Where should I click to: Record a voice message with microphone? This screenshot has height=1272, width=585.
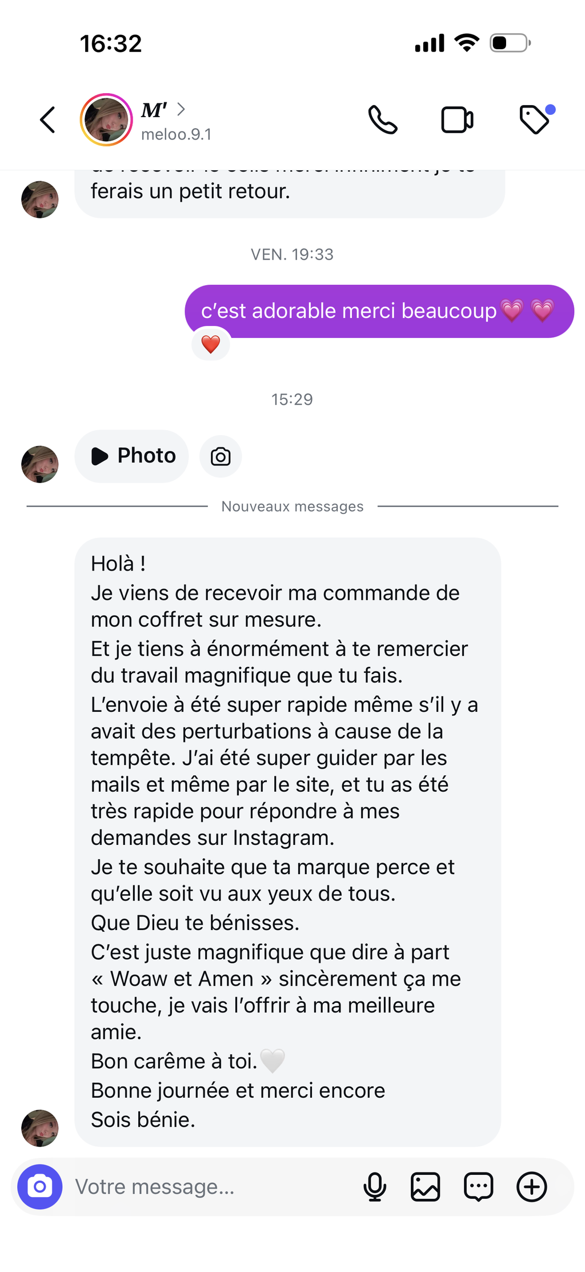click(375, 1187)
